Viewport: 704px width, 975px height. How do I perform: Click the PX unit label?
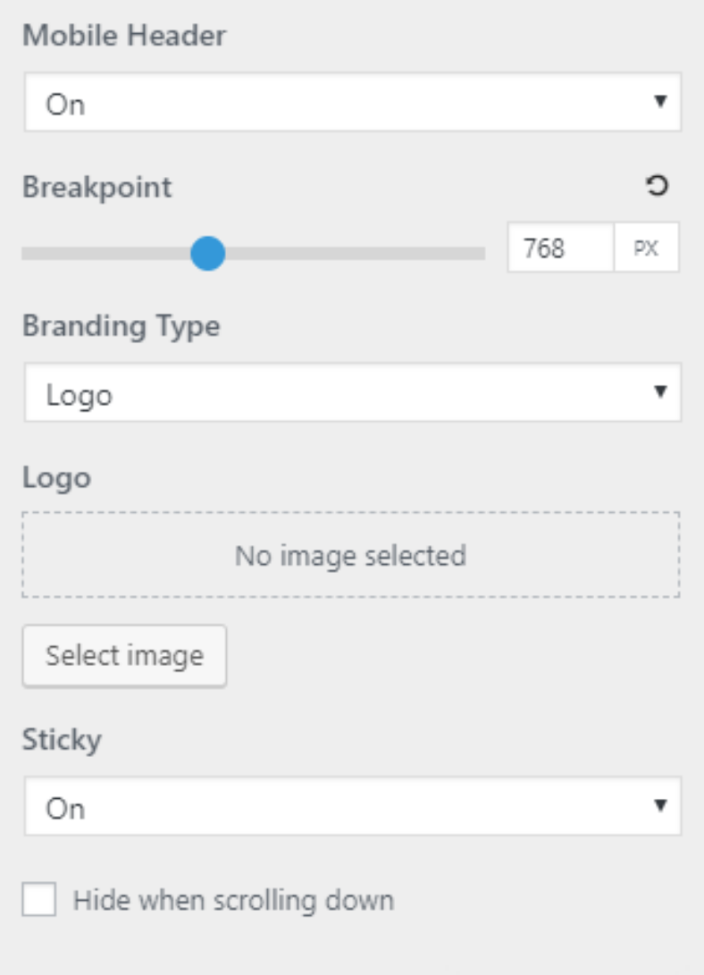(646, 248)
